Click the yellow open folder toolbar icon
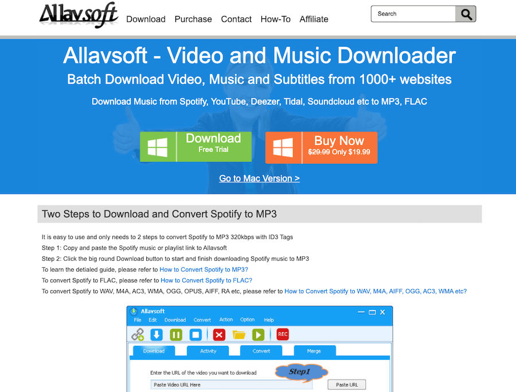 pyautogui.click(x=239, y=335)
